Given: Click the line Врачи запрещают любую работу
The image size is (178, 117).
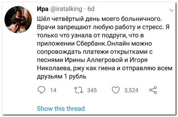Looking at the screenshot, I should point(86,27).
